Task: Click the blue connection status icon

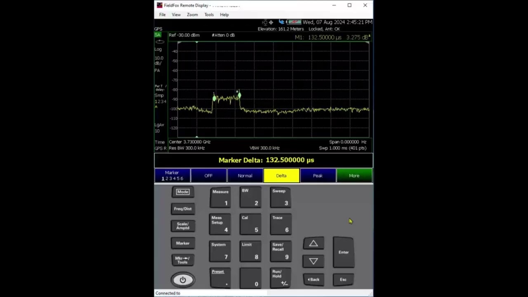Action: click(x=282, y=22)
